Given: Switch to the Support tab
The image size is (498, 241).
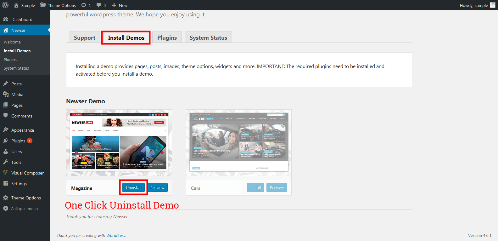Looking at the screenshot, I should (x=84, y=37).
